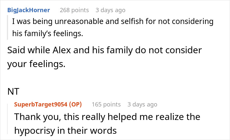230x140 pixels.
Task: Click the 165 points score
Action: tap(106, 105)
